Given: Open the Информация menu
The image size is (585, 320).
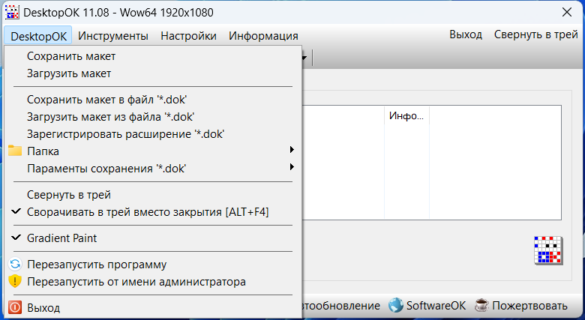Looking at the screenshot, I should pyautogui.click(x=263, y=36).
